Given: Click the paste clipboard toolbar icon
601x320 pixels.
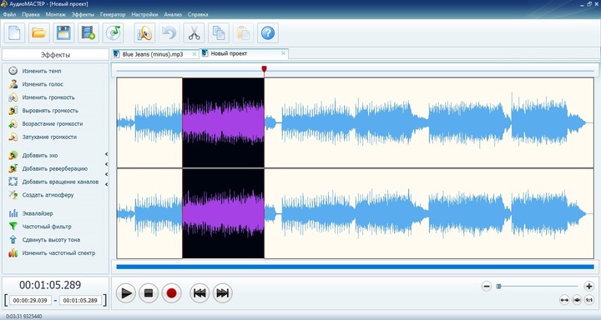Looking at the screenshot, I should point(243,33).
